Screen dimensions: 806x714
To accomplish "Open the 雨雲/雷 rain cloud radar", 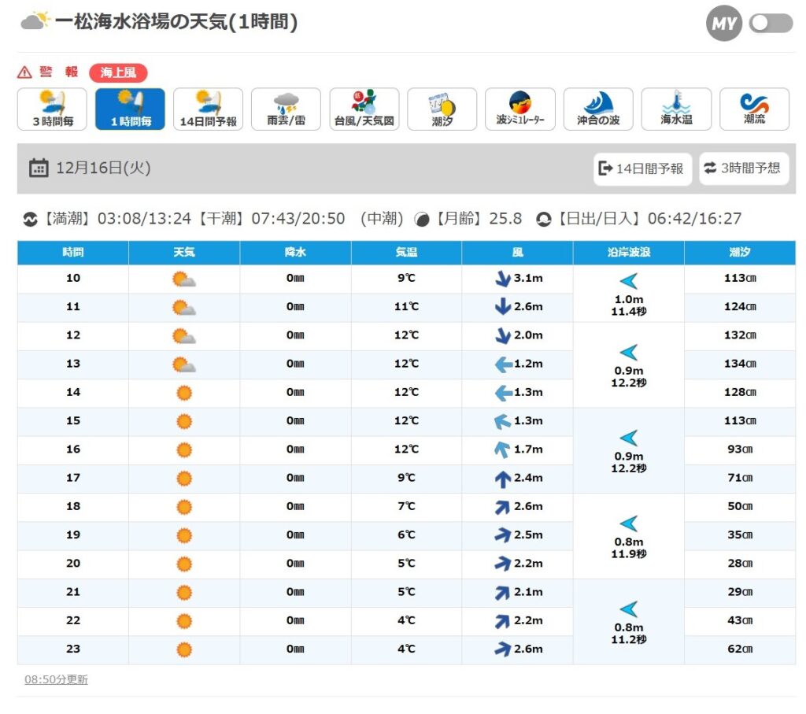I will pos(286,109).
